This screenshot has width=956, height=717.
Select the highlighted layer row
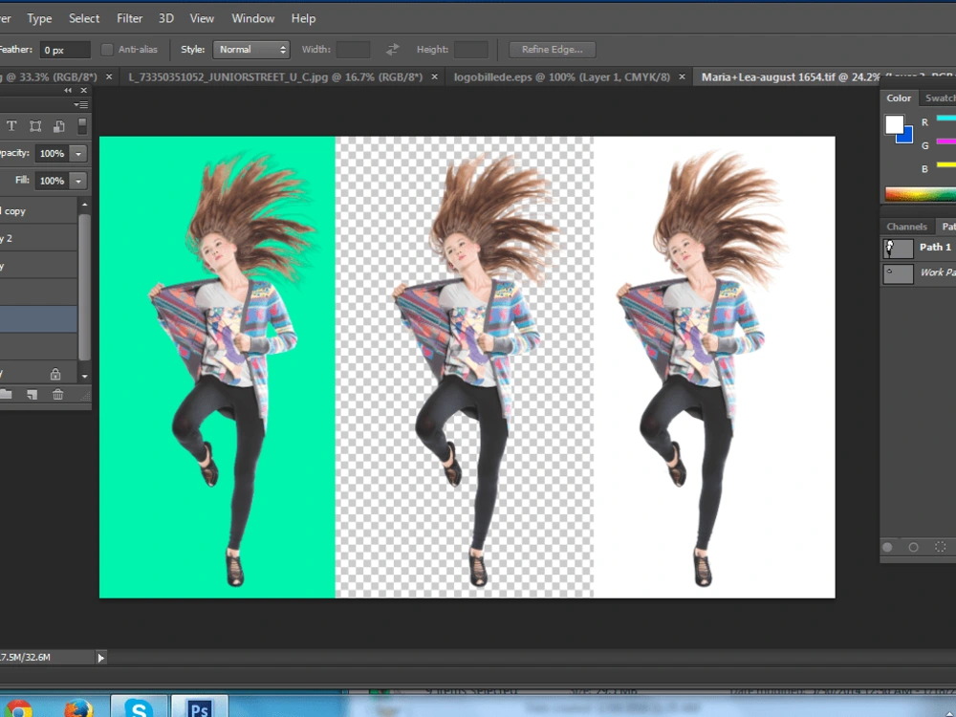[38, 319]
